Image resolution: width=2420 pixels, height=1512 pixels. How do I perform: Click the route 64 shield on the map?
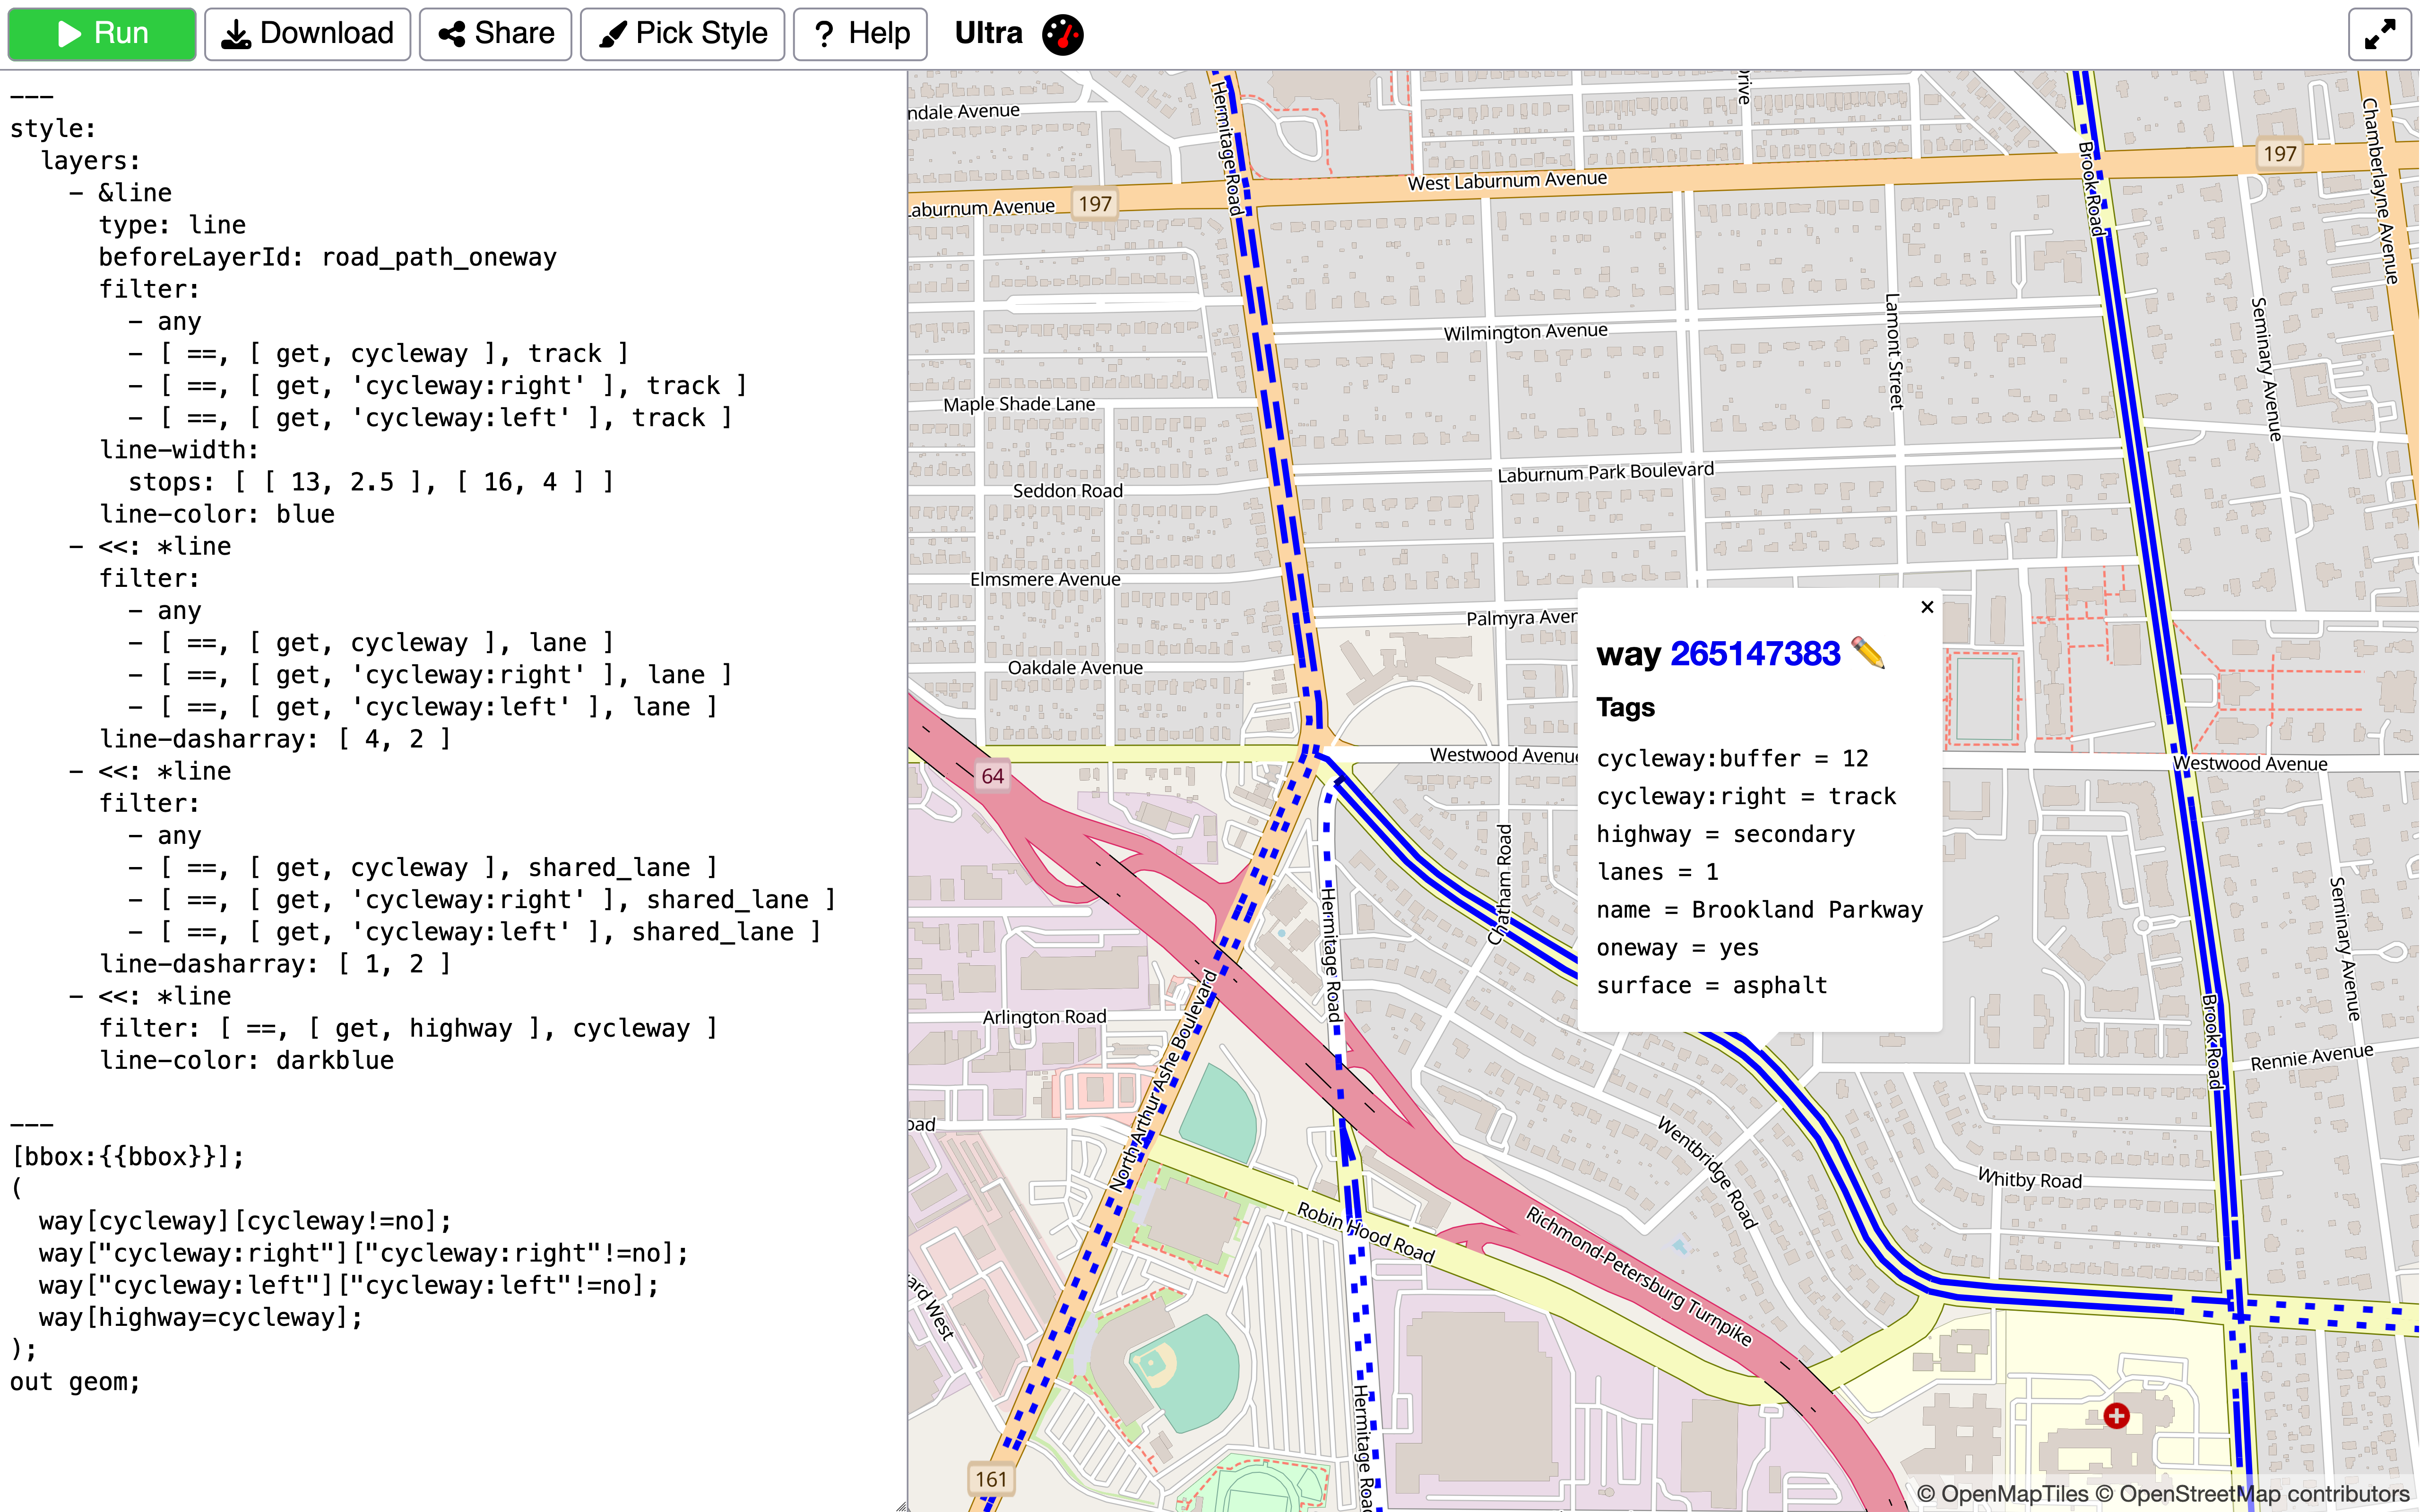tap(992, 776)
